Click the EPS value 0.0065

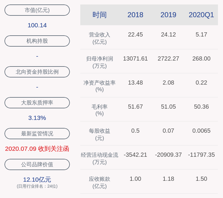201,131
